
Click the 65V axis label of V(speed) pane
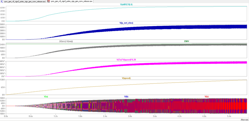coord(3,87)
